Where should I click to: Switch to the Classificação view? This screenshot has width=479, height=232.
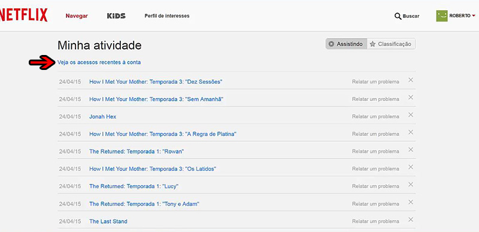click(391, 44)
